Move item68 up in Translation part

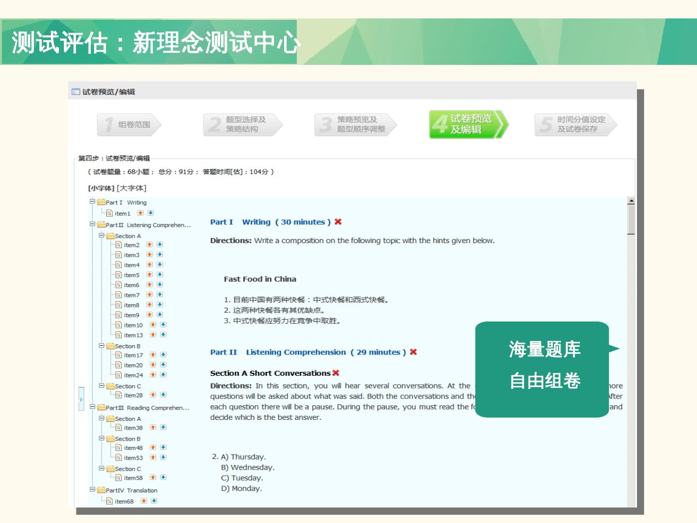point(144,501)
